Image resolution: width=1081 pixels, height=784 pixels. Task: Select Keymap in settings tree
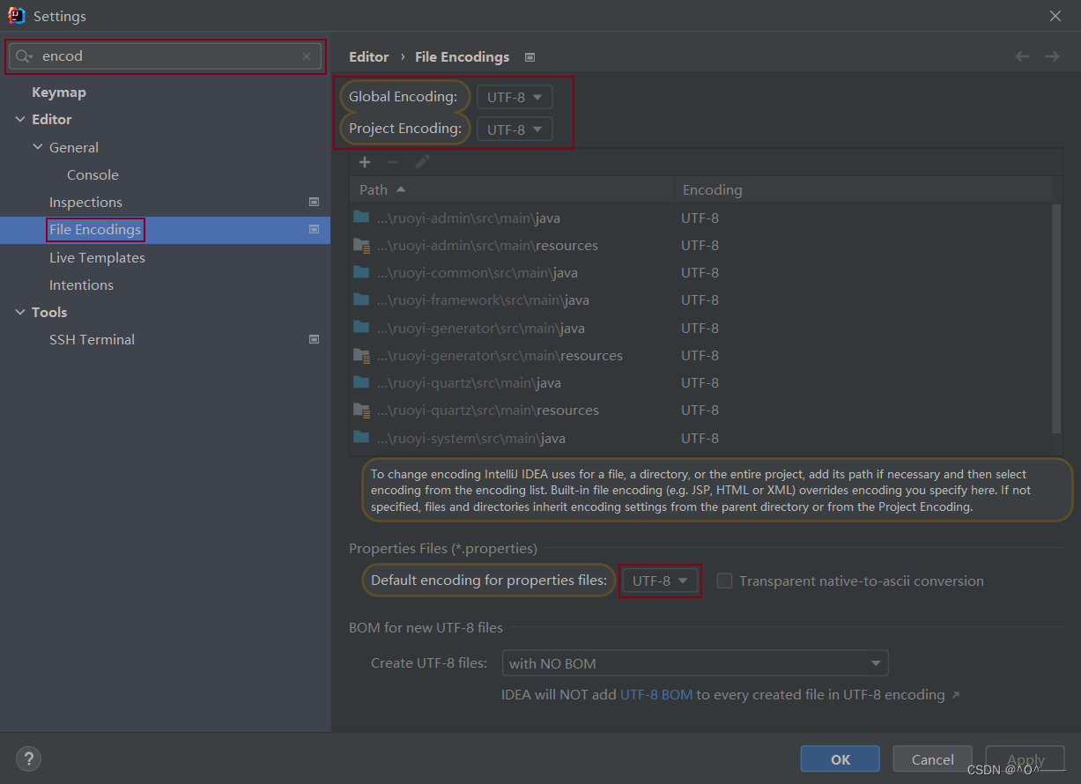[x=59, y=92]
